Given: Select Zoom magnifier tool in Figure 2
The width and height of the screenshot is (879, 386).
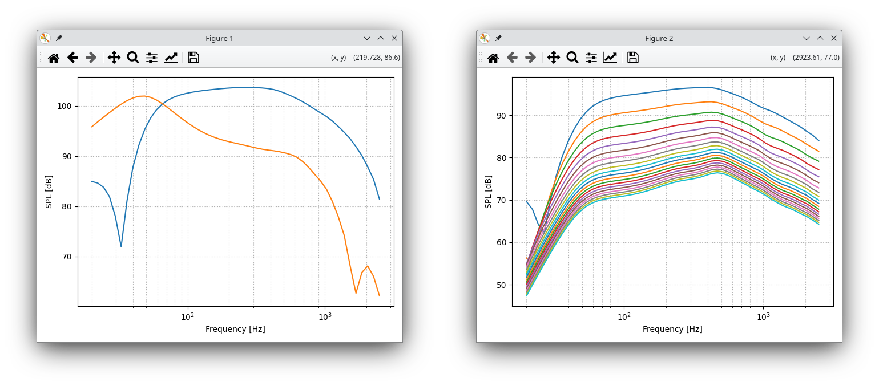Looking at the screenshot, I should (572, 58).
